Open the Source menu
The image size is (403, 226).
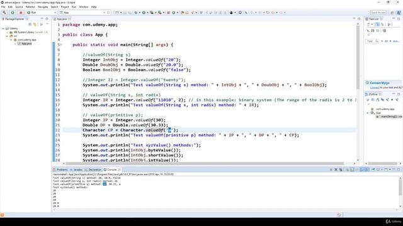[x=19, y=7]
